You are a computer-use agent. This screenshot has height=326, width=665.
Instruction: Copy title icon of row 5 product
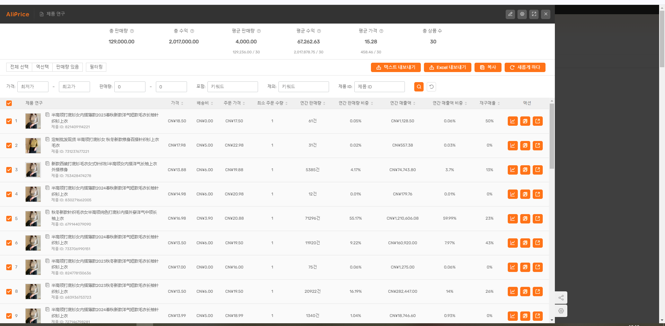coord(47,212)
